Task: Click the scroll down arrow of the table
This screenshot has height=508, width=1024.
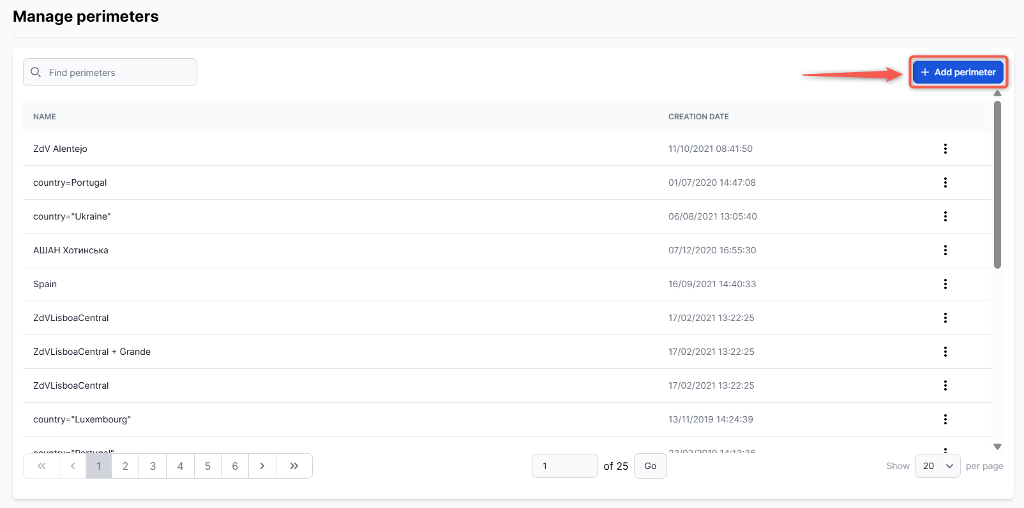Action: click(997, 447)
